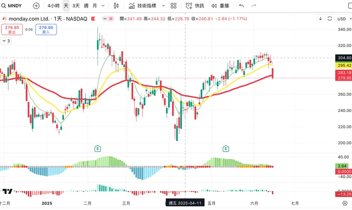
Task: Click the 0.00 spread value
Action: 29,30
